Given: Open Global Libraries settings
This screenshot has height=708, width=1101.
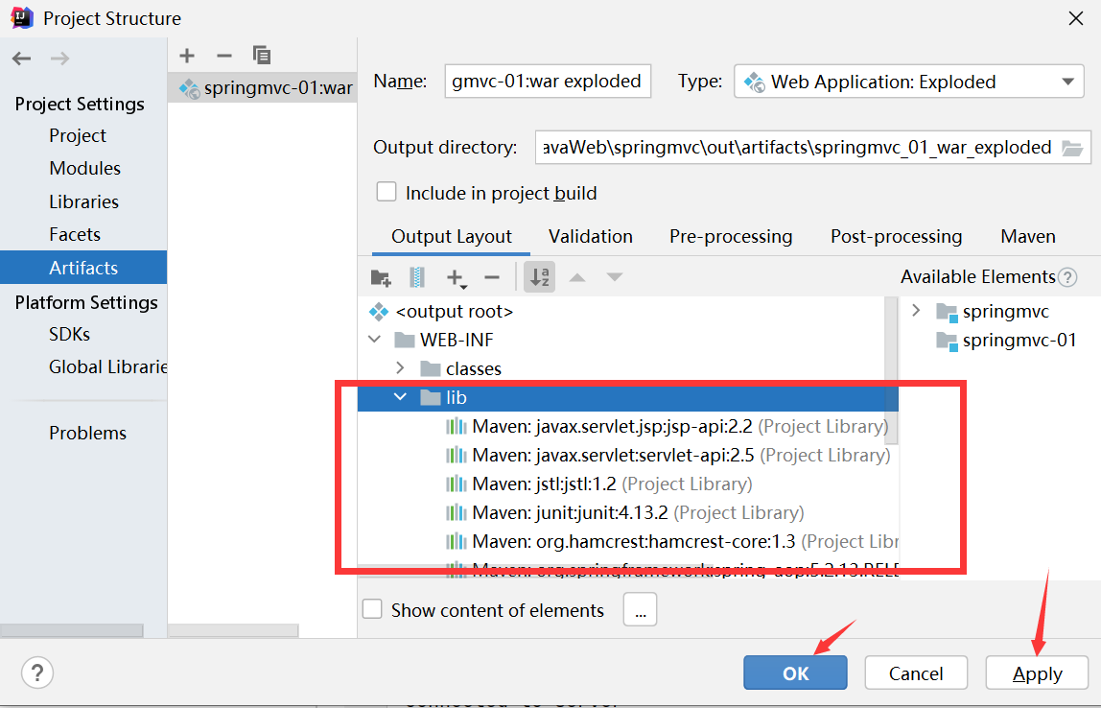Looking at the screenshot, I should click(107, 366).
